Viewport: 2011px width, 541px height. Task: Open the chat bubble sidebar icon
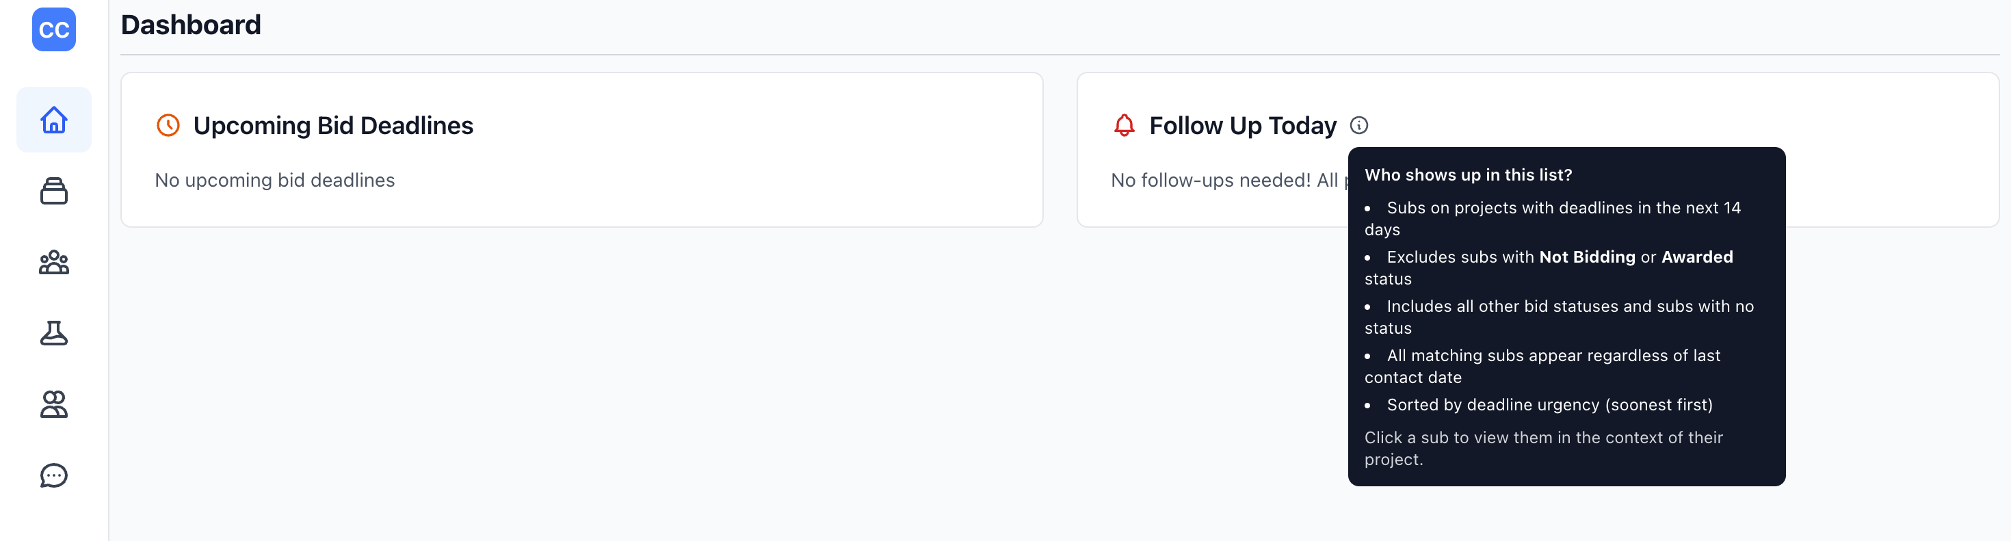click(x=54, y=475)
